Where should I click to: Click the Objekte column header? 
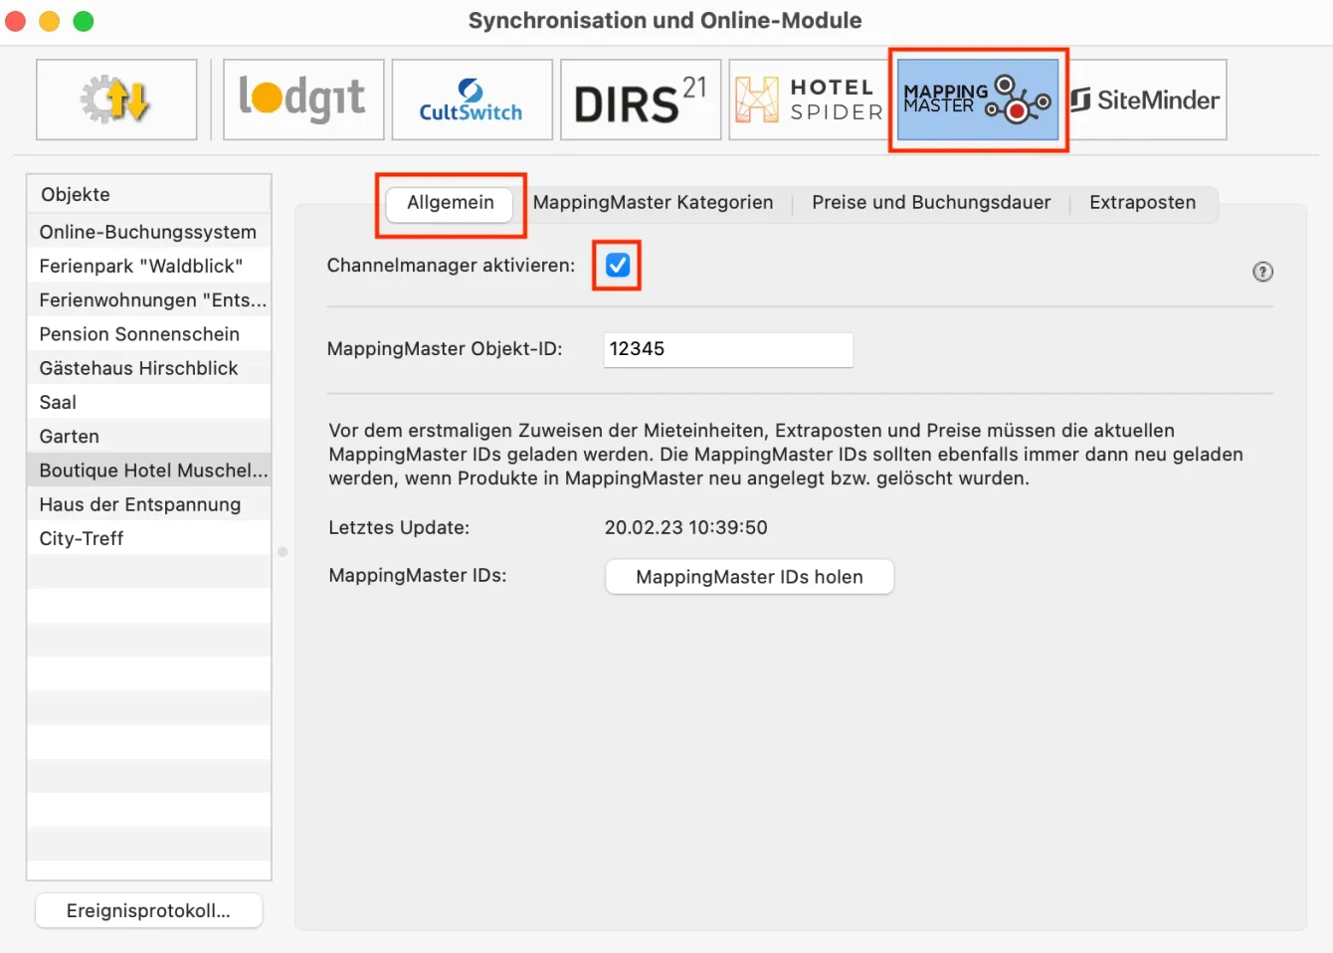(x=149, y=194)
